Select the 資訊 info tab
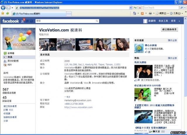This screenshot has width=187, height=135. [19, 57]
